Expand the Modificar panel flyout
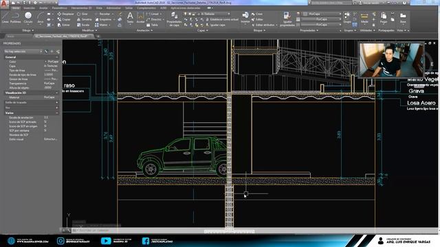Screen dimensions: 440x247 coord(89,30)
